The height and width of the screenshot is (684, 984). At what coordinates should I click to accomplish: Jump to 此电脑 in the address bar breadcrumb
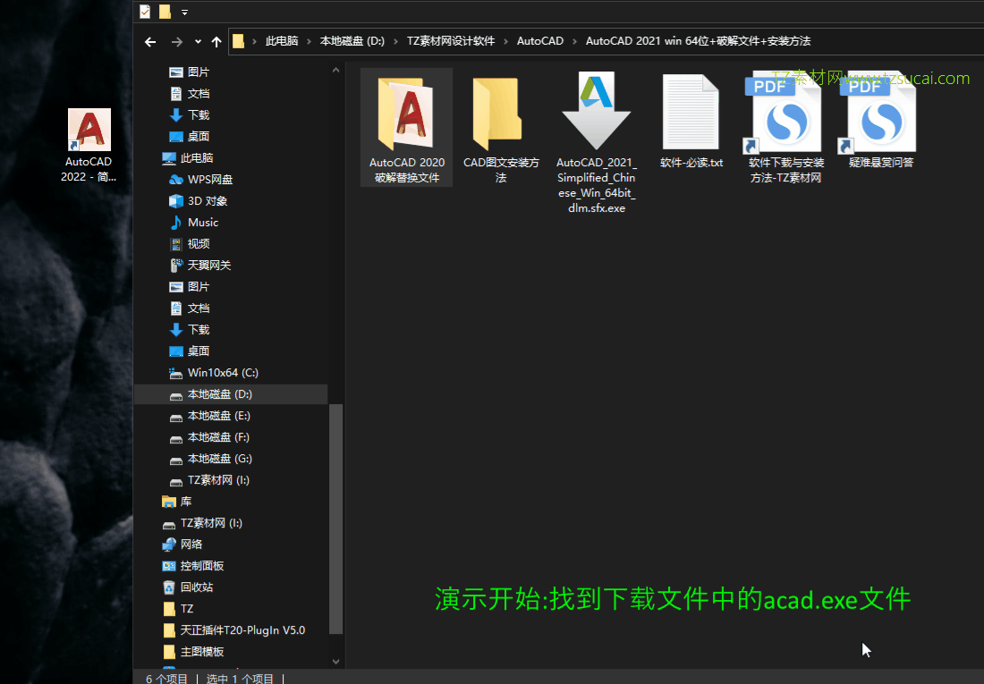282,41
